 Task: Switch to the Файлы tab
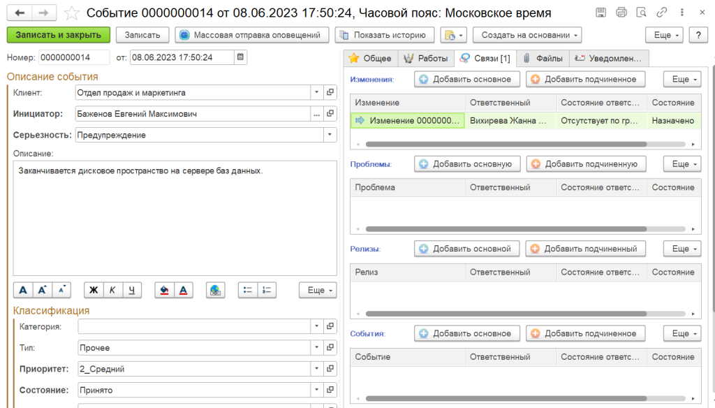543,58
